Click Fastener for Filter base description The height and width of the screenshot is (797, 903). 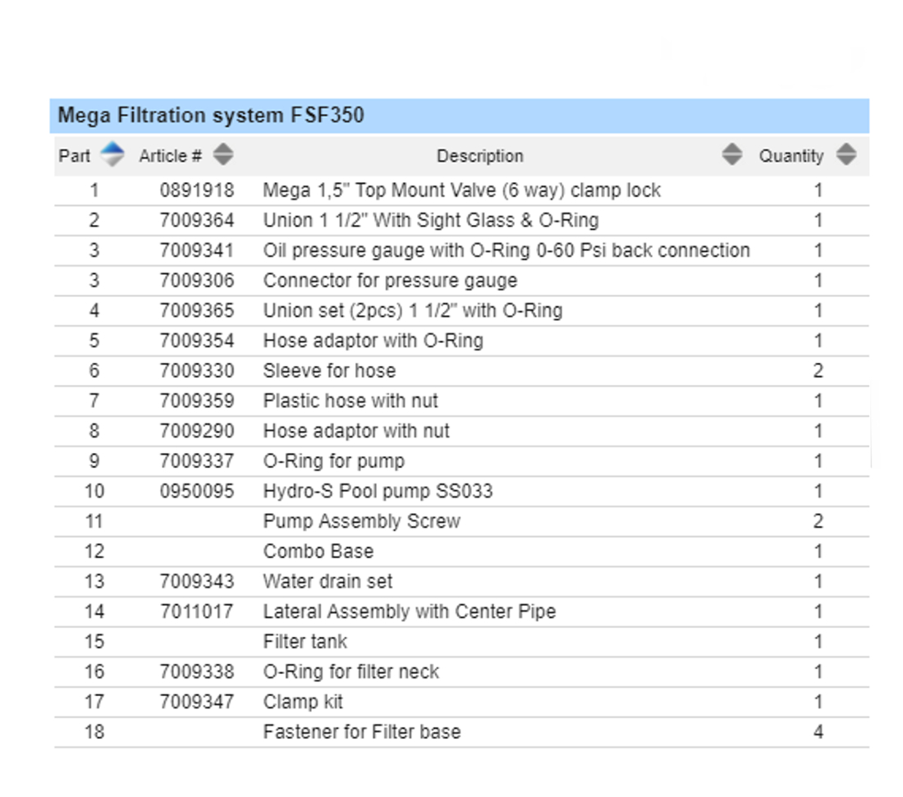click(362, 732)
